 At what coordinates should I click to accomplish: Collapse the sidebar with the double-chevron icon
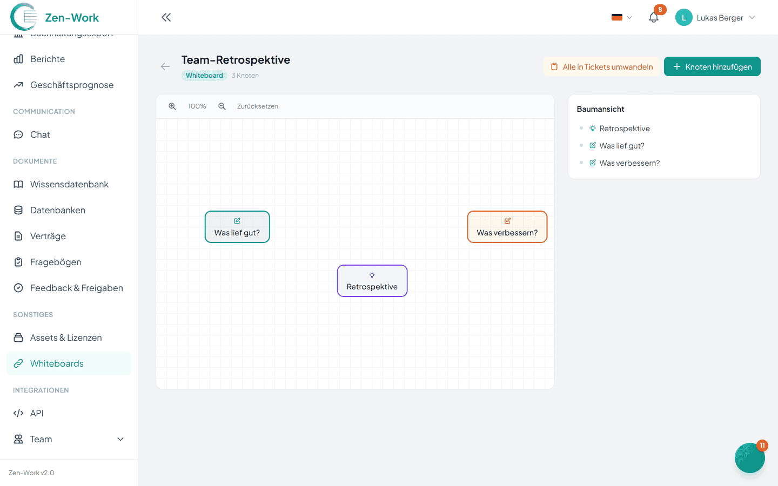pos(166,17)
